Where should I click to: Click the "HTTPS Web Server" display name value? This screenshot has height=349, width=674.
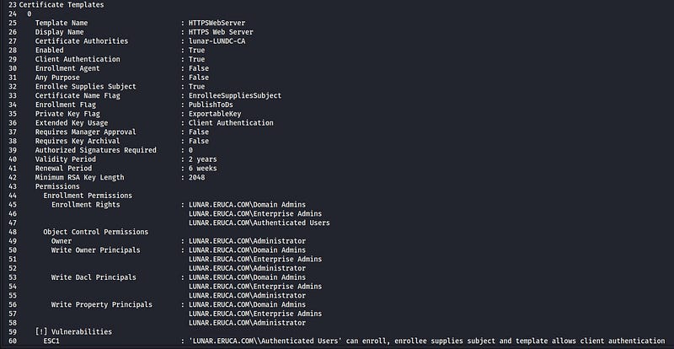(221, 32)
